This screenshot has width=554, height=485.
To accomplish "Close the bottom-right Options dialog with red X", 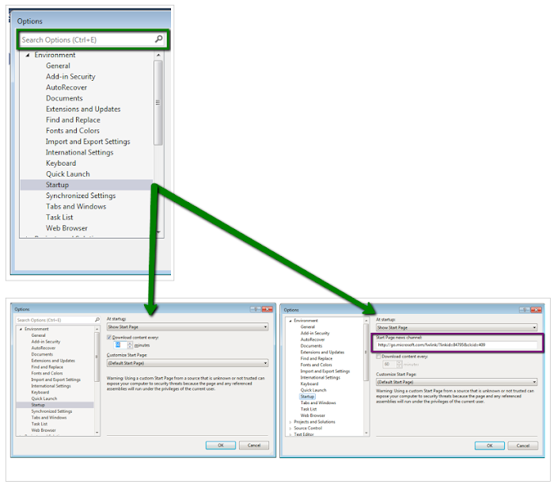I will click(x=536, y=310).
